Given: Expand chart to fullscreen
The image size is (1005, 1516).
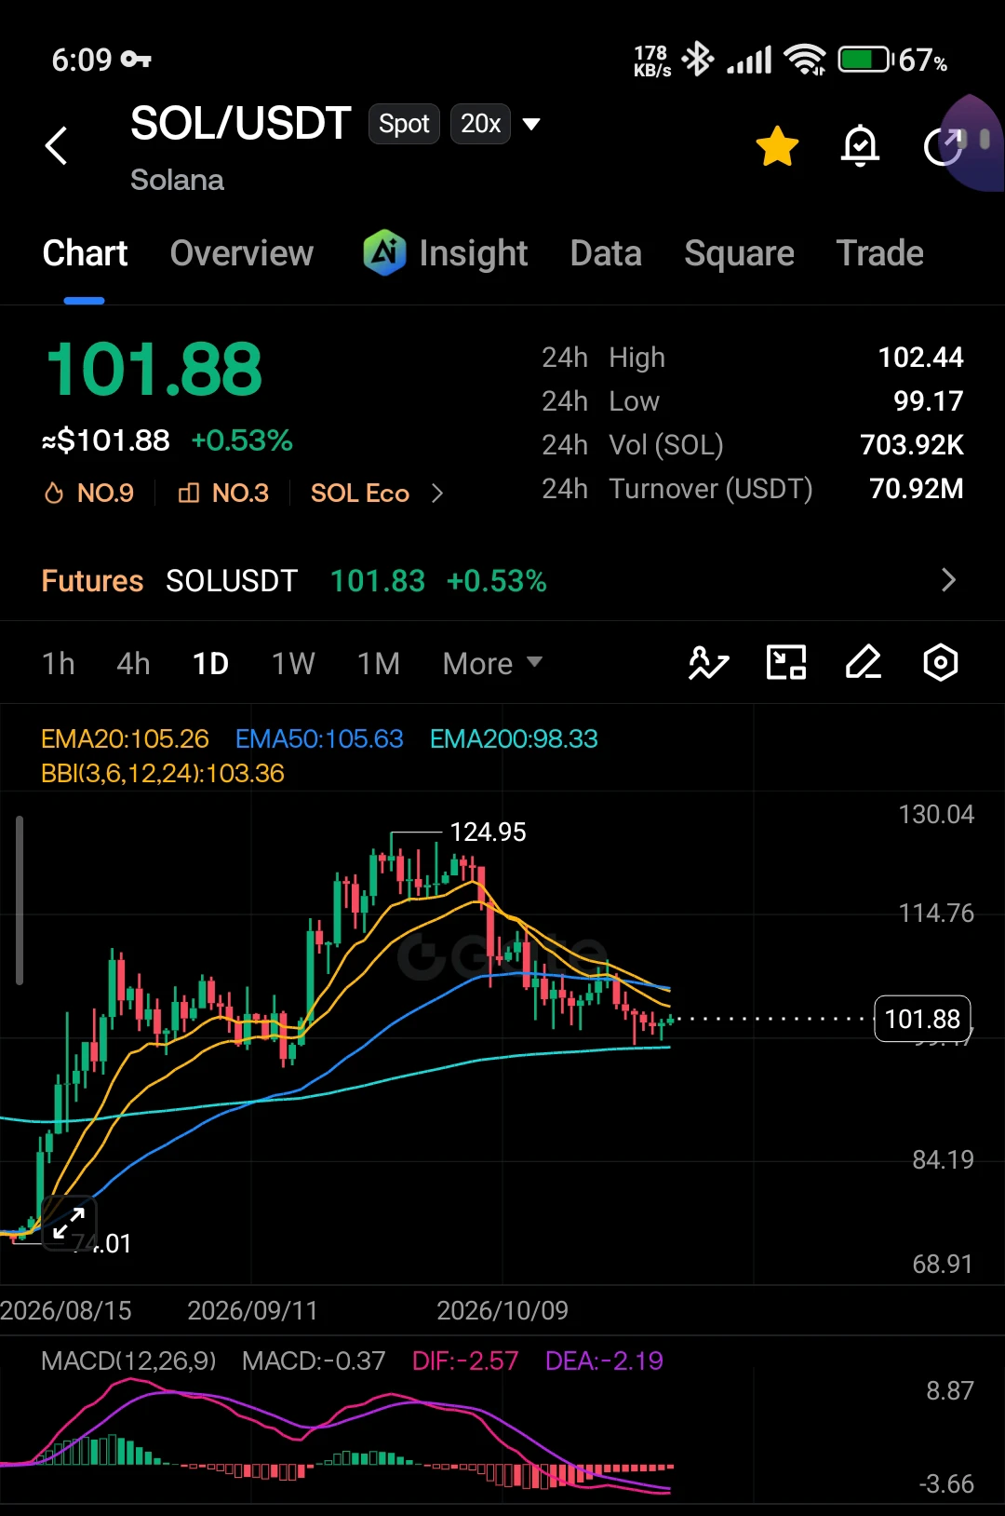Looking at the screenshot, I should tap(69, 1223).
